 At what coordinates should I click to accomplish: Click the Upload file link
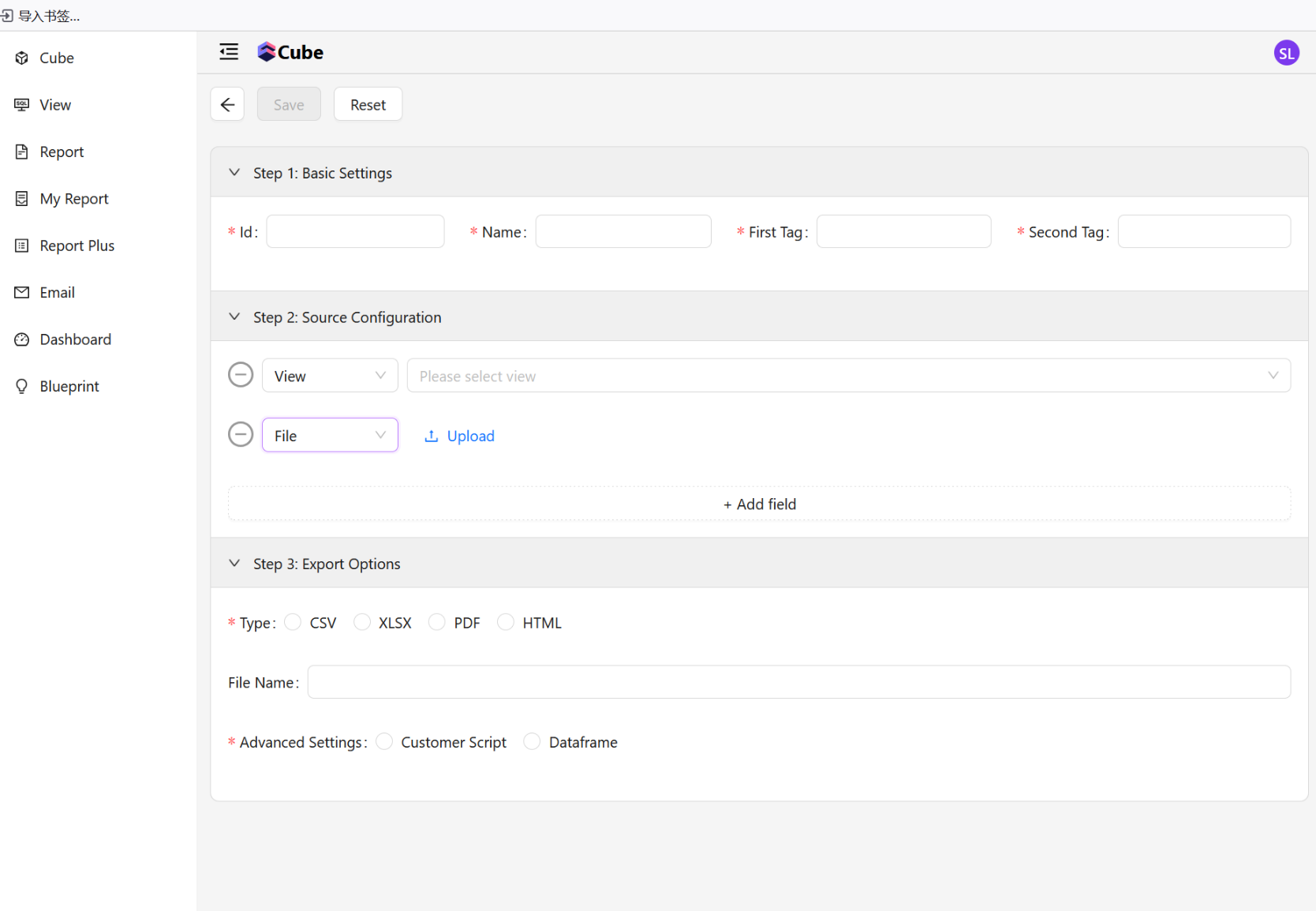click(x=460, y=436)
